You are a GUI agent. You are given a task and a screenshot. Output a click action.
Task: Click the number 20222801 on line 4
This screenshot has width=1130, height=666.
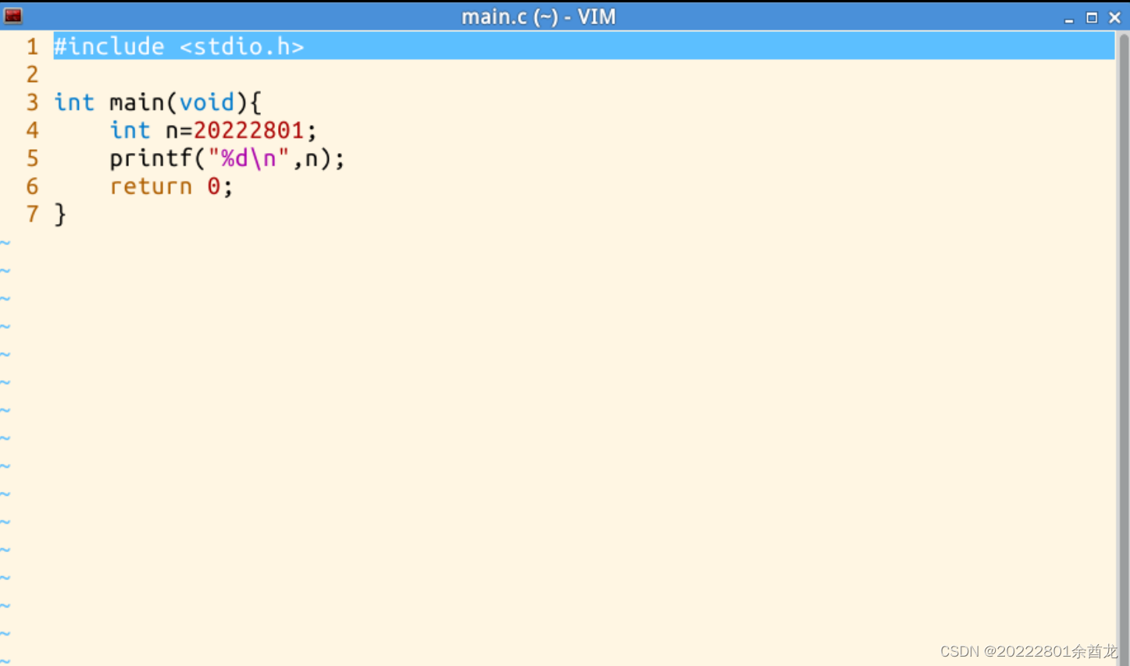click(x=248, y=130)
